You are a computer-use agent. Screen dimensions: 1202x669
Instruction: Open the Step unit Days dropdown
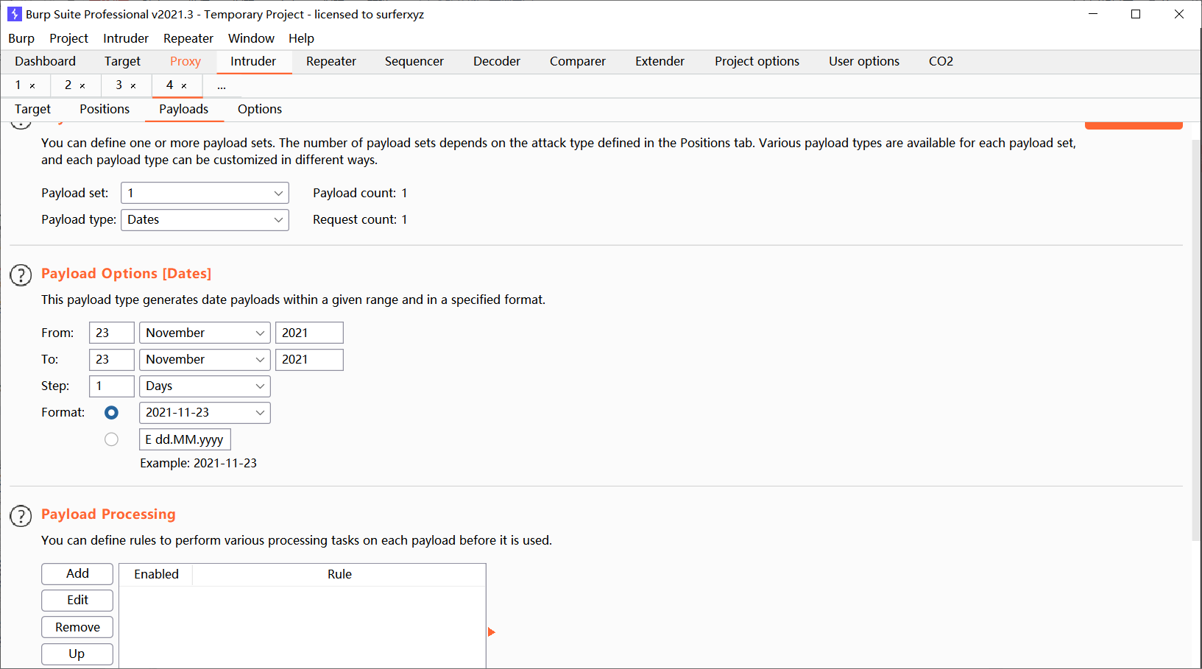click(x=205, y=386)
